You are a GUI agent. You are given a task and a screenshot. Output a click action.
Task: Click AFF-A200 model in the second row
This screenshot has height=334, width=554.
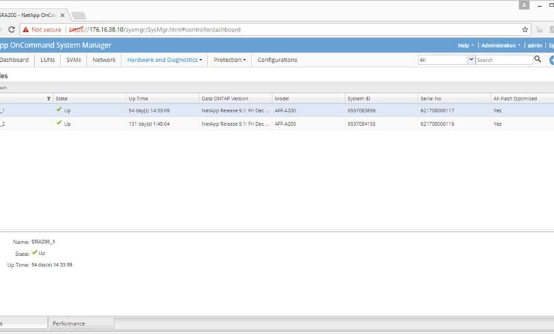point(285,124)
